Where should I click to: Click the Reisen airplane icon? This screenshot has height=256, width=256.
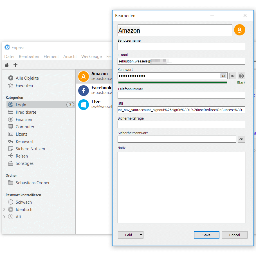click(x=11, y=156)
